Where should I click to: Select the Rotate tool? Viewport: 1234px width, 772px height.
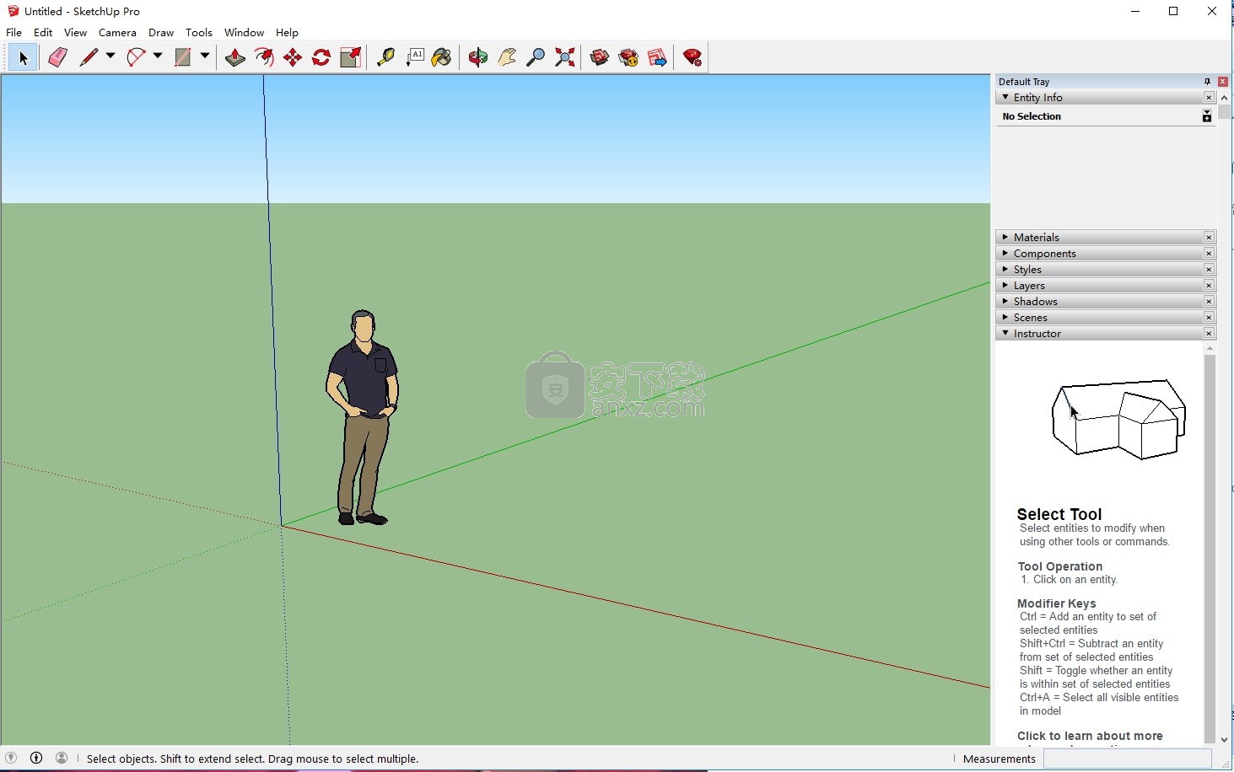pyautogui.click(x=321, y=57)
